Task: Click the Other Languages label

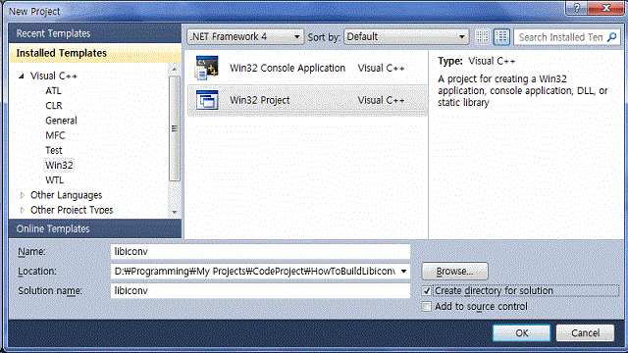Action: [66, 195]
